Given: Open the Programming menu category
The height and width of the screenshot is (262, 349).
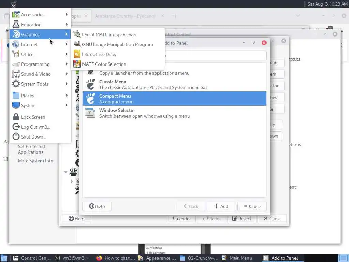Looking at the screenshot, I should (x=40, y=64).
